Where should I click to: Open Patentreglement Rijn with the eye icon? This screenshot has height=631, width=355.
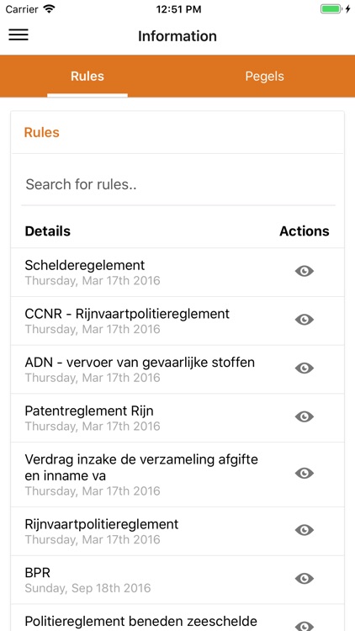pyautogui.click(x=305, y=416)
